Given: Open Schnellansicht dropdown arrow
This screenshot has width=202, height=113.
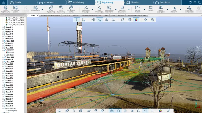Looking at the screenshot, I should point(42,9).
